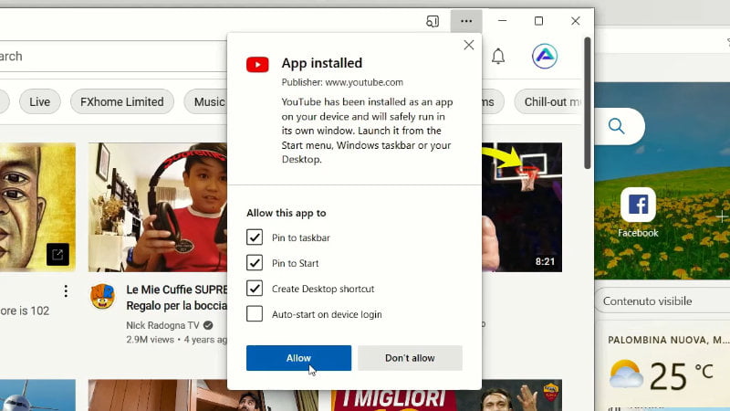Uncheck Create Desktop shortcut
730x411 pixels.
[x=255, y=289]
